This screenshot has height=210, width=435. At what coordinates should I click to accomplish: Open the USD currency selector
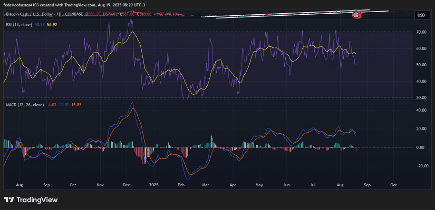(x=421, y=15)
